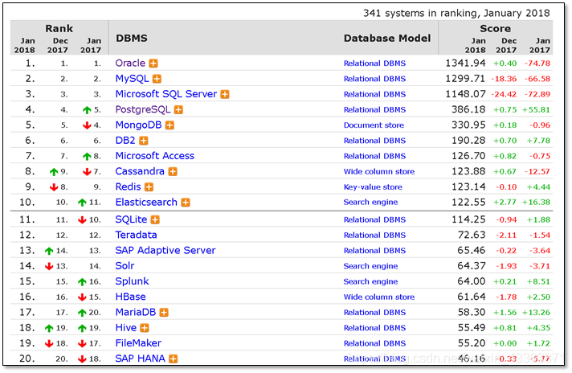
Task: Open the MariaDB link
Action: (x=136, y=313)
